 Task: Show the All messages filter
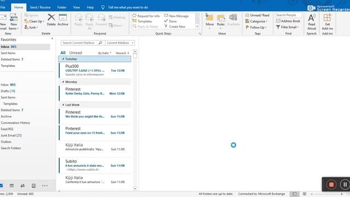[63, 53]
